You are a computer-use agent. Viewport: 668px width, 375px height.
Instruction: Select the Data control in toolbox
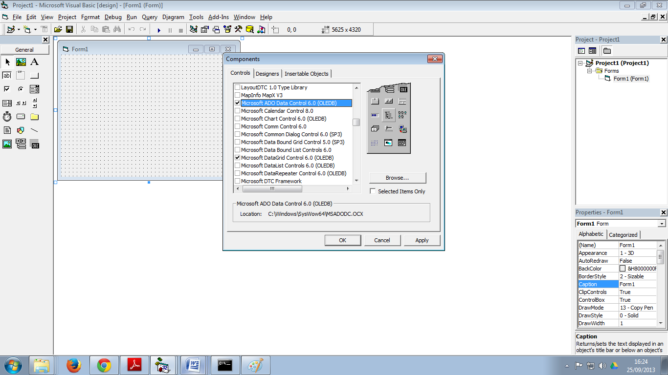coord(21,144)
